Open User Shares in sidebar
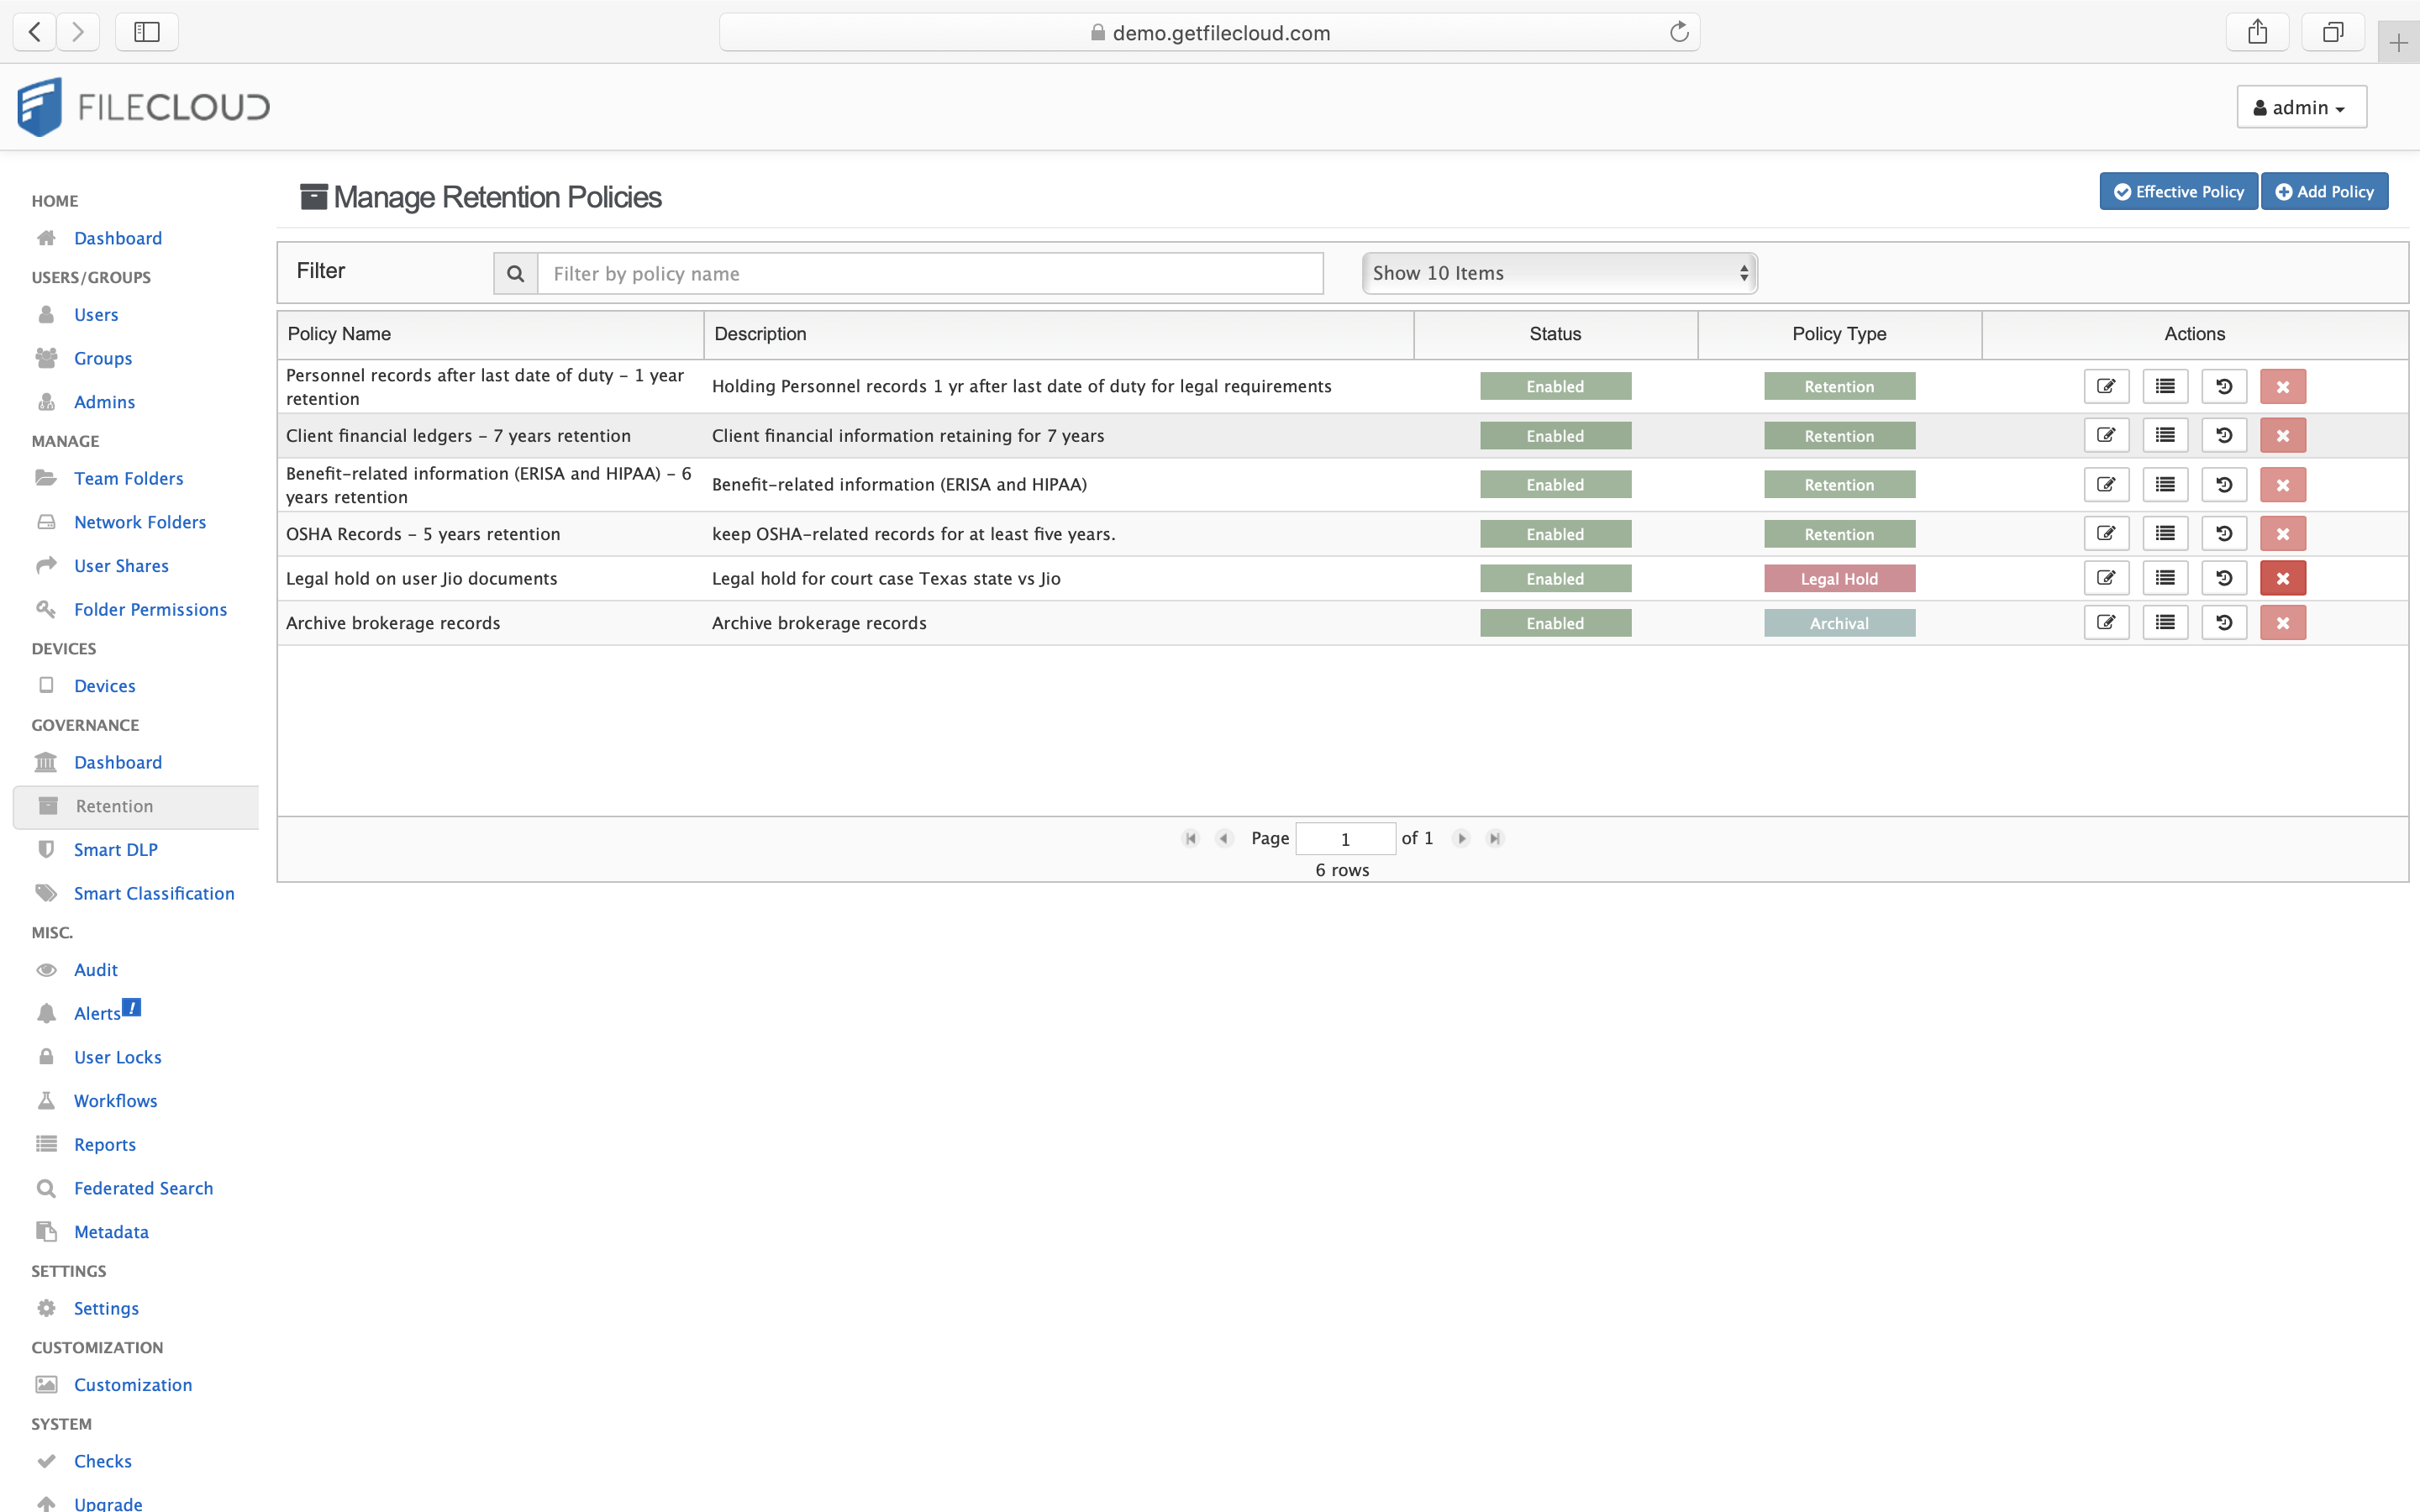This screenshot has height=1512, width=2420. coord(121,566)
